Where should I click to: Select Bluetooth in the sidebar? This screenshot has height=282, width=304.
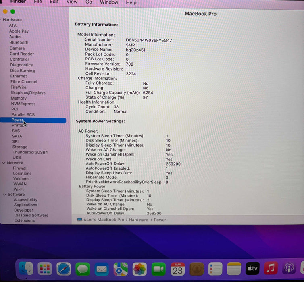[x=19, y=42]
